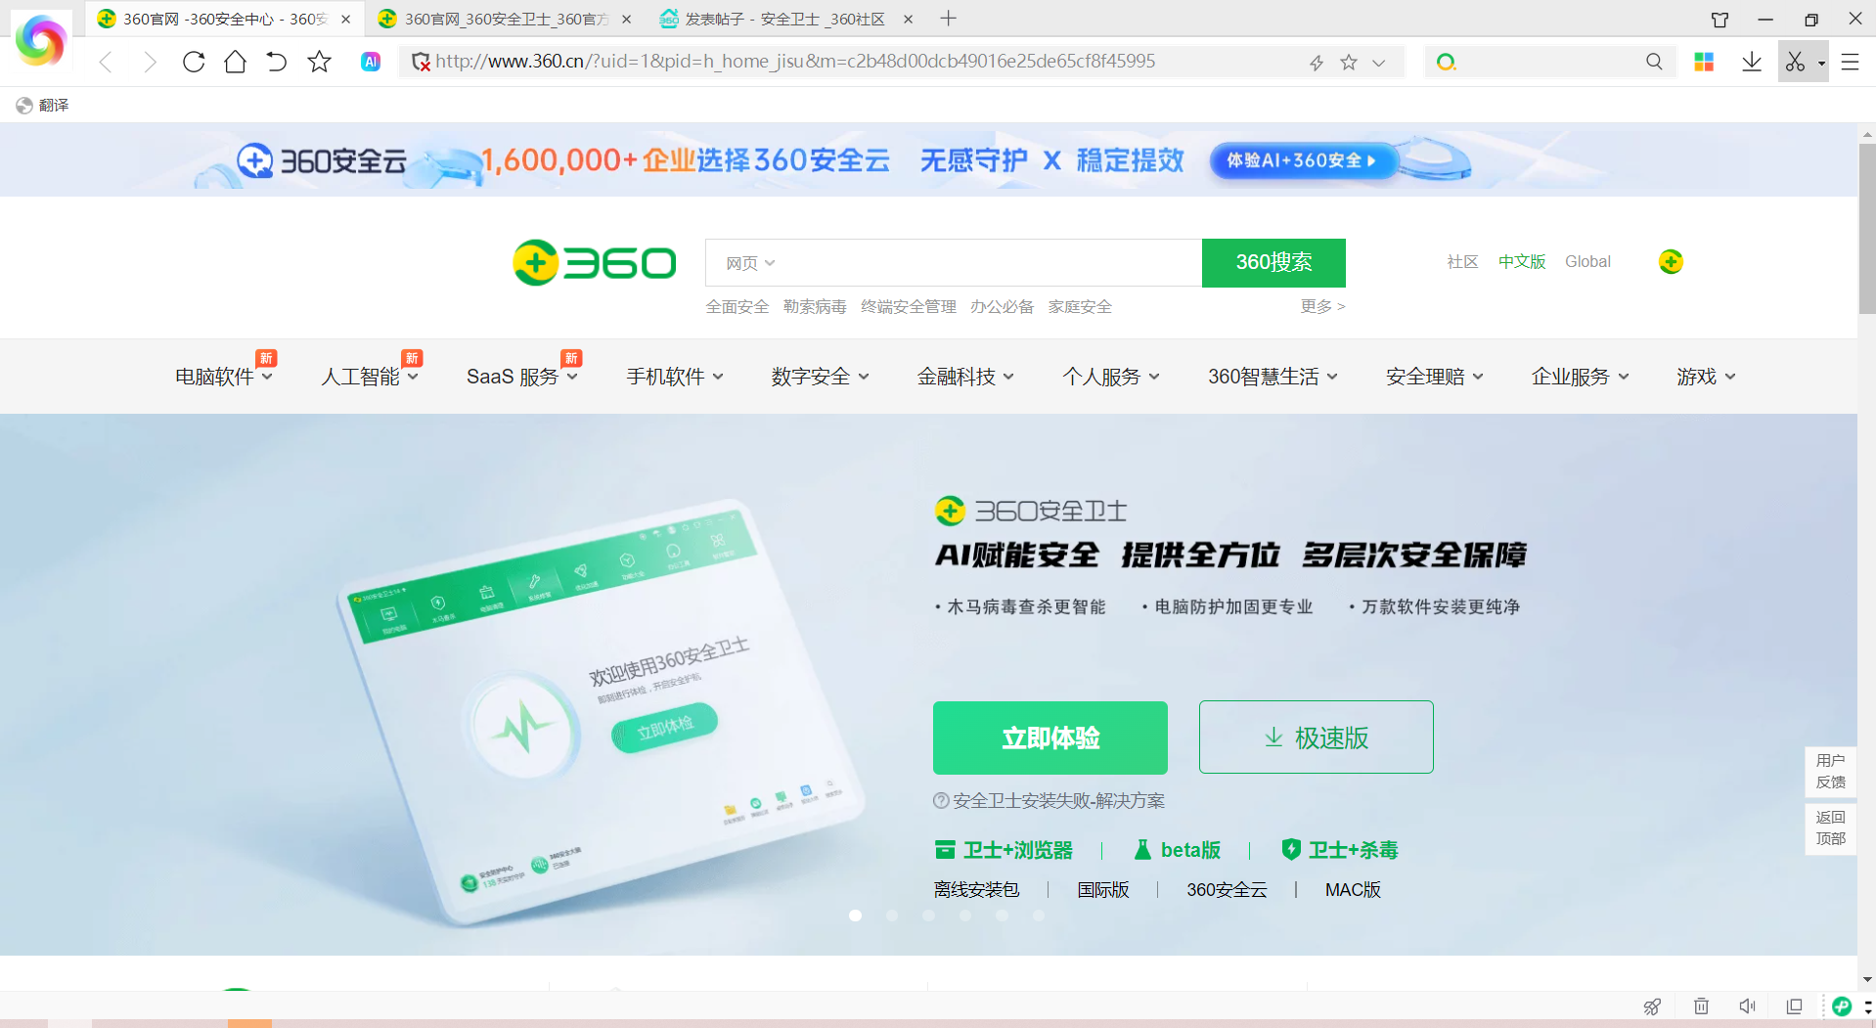The height and width of the screenshot is (1028, 1876).
Task: Click the beta版 download link
Action: [1178, 850]
